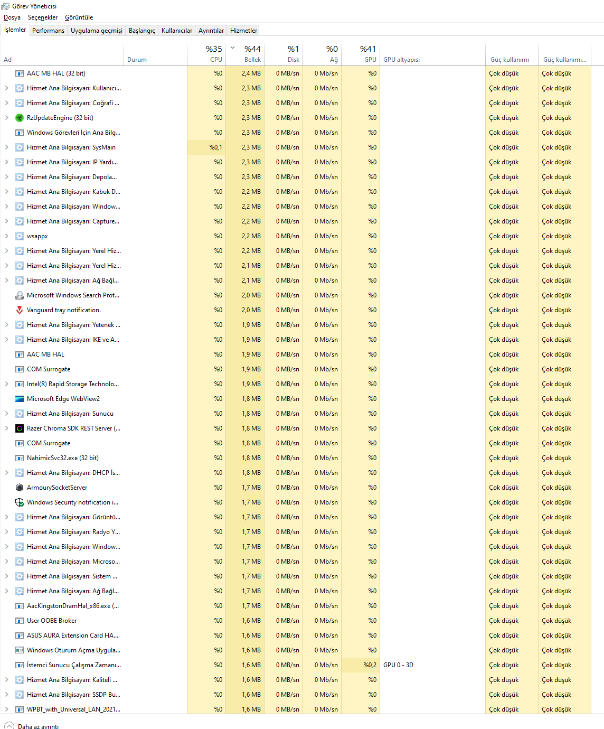This screenshot has height=729, width=604.
Task: Switch to the Uygulama geçmişi tab
Action: [x=97, y=31]
